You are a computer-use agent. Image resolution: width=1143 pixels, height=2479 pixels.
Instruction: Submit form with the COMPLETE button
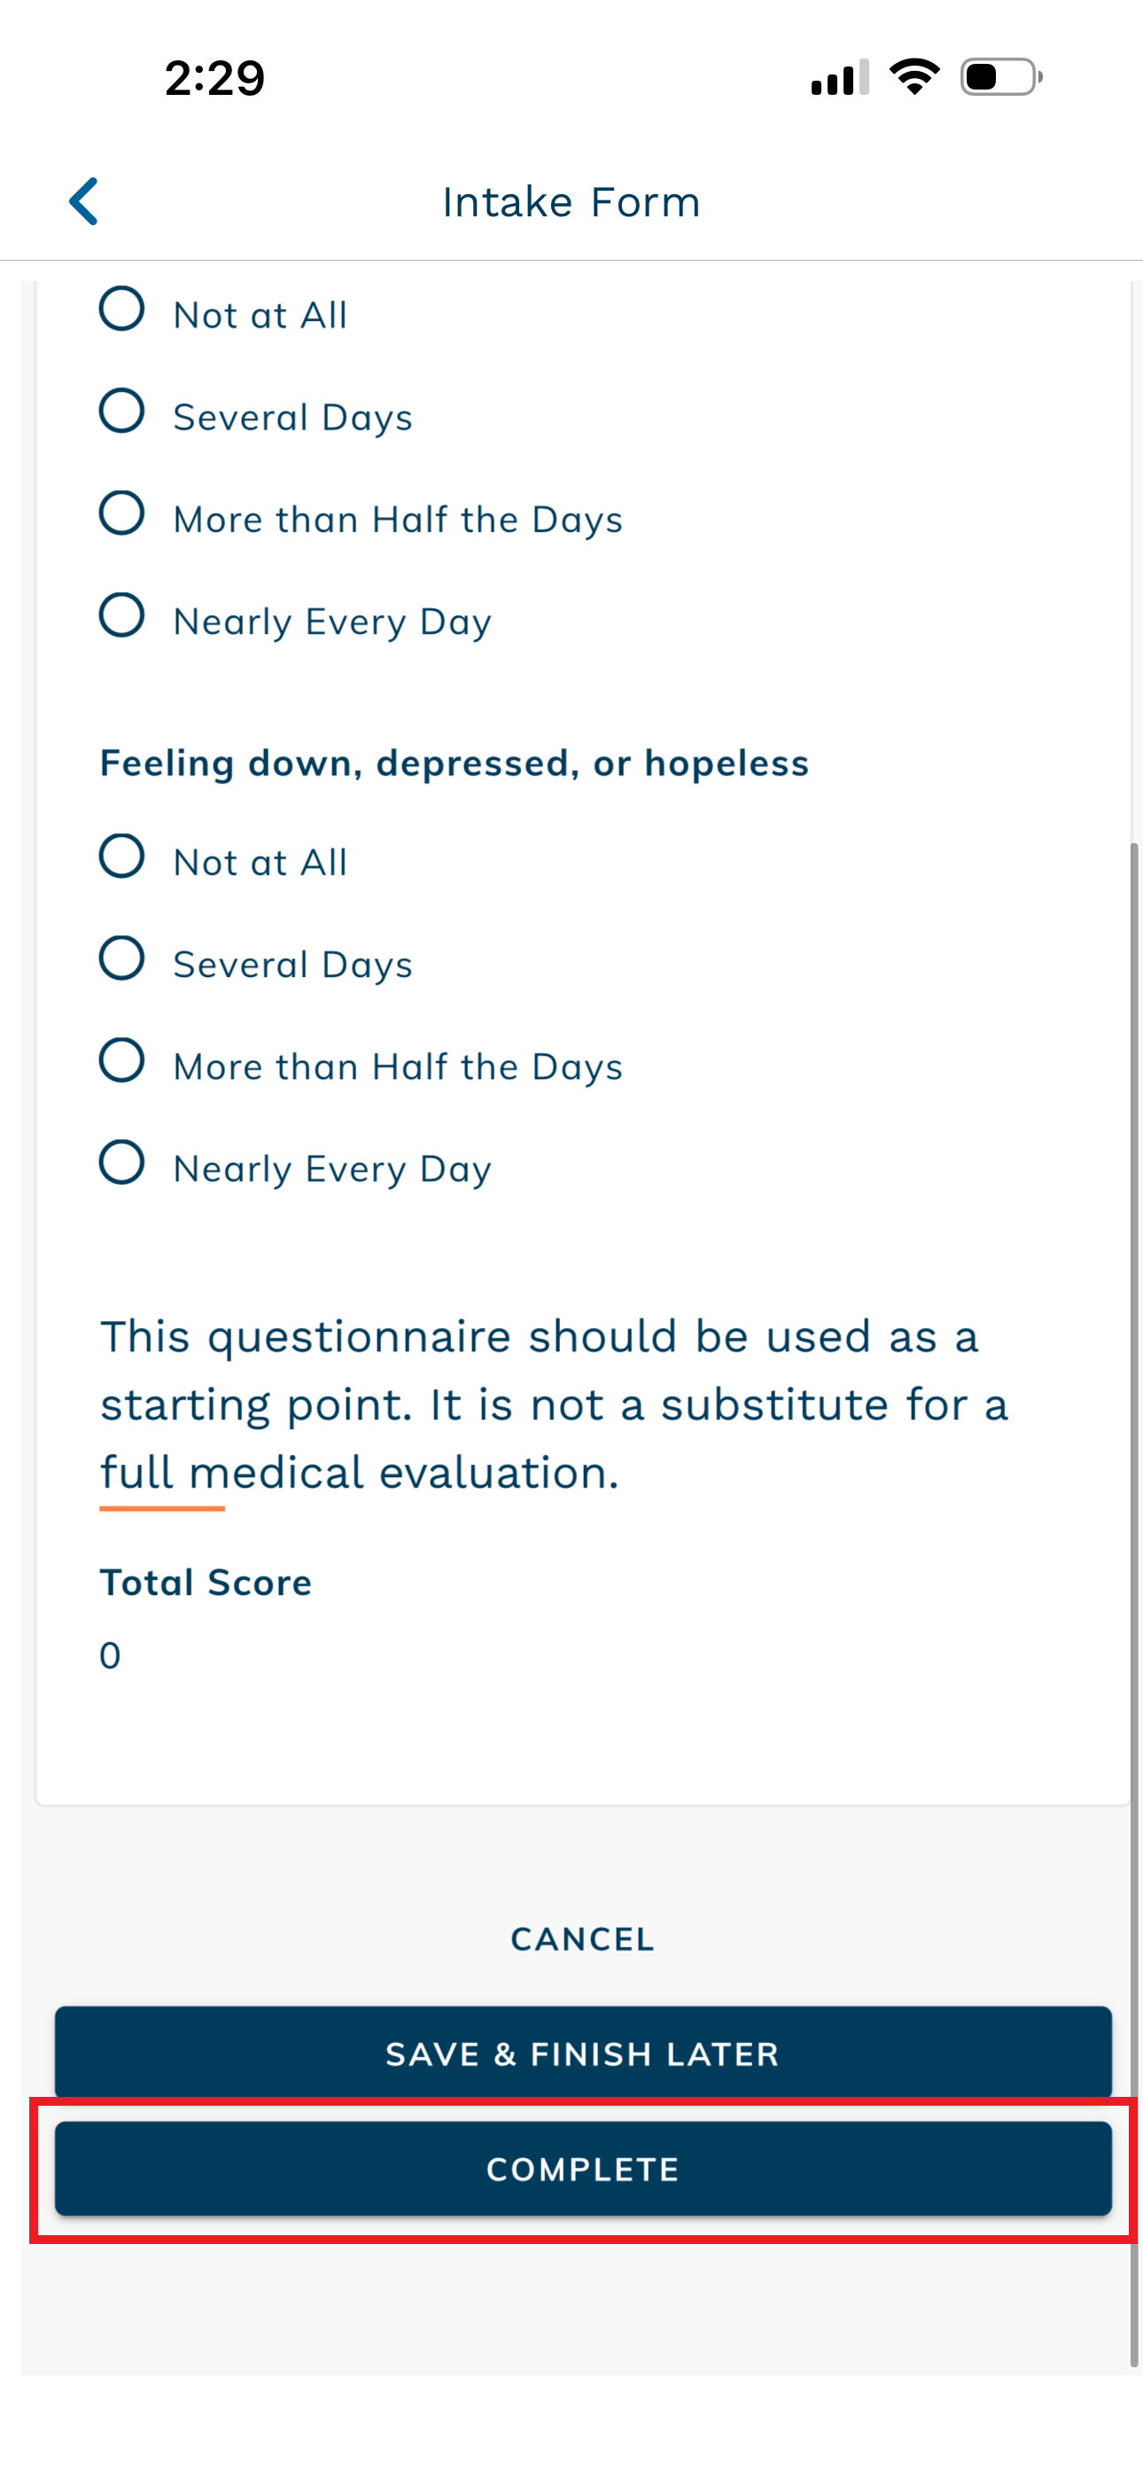583,2169
